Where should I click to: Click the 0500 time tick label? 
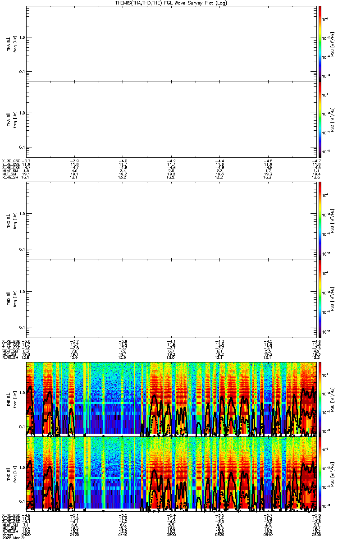pos(170,534)
